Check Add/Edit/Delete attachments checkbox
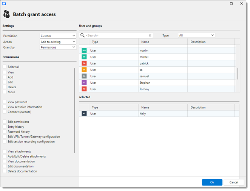This screenshot has height=191, width=250. (x=5, y=156)
